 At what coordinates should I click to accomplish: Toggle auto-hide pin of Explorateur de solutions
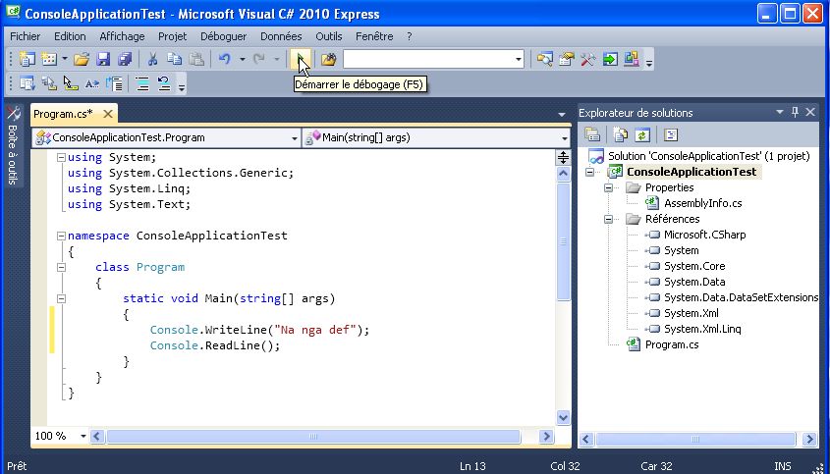tap(795, 112)
